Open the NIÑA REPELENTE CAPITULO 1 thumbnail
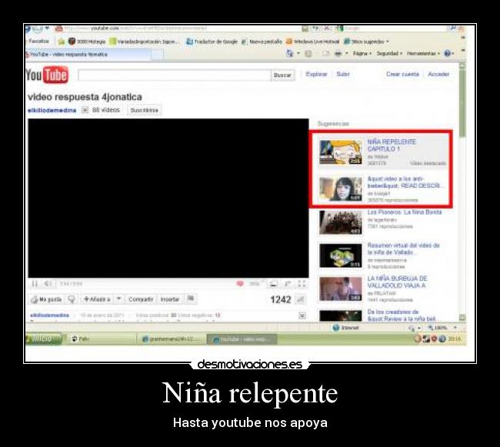Screen dimensions: 500x447 pyautogui.click(x=341, y=152)
